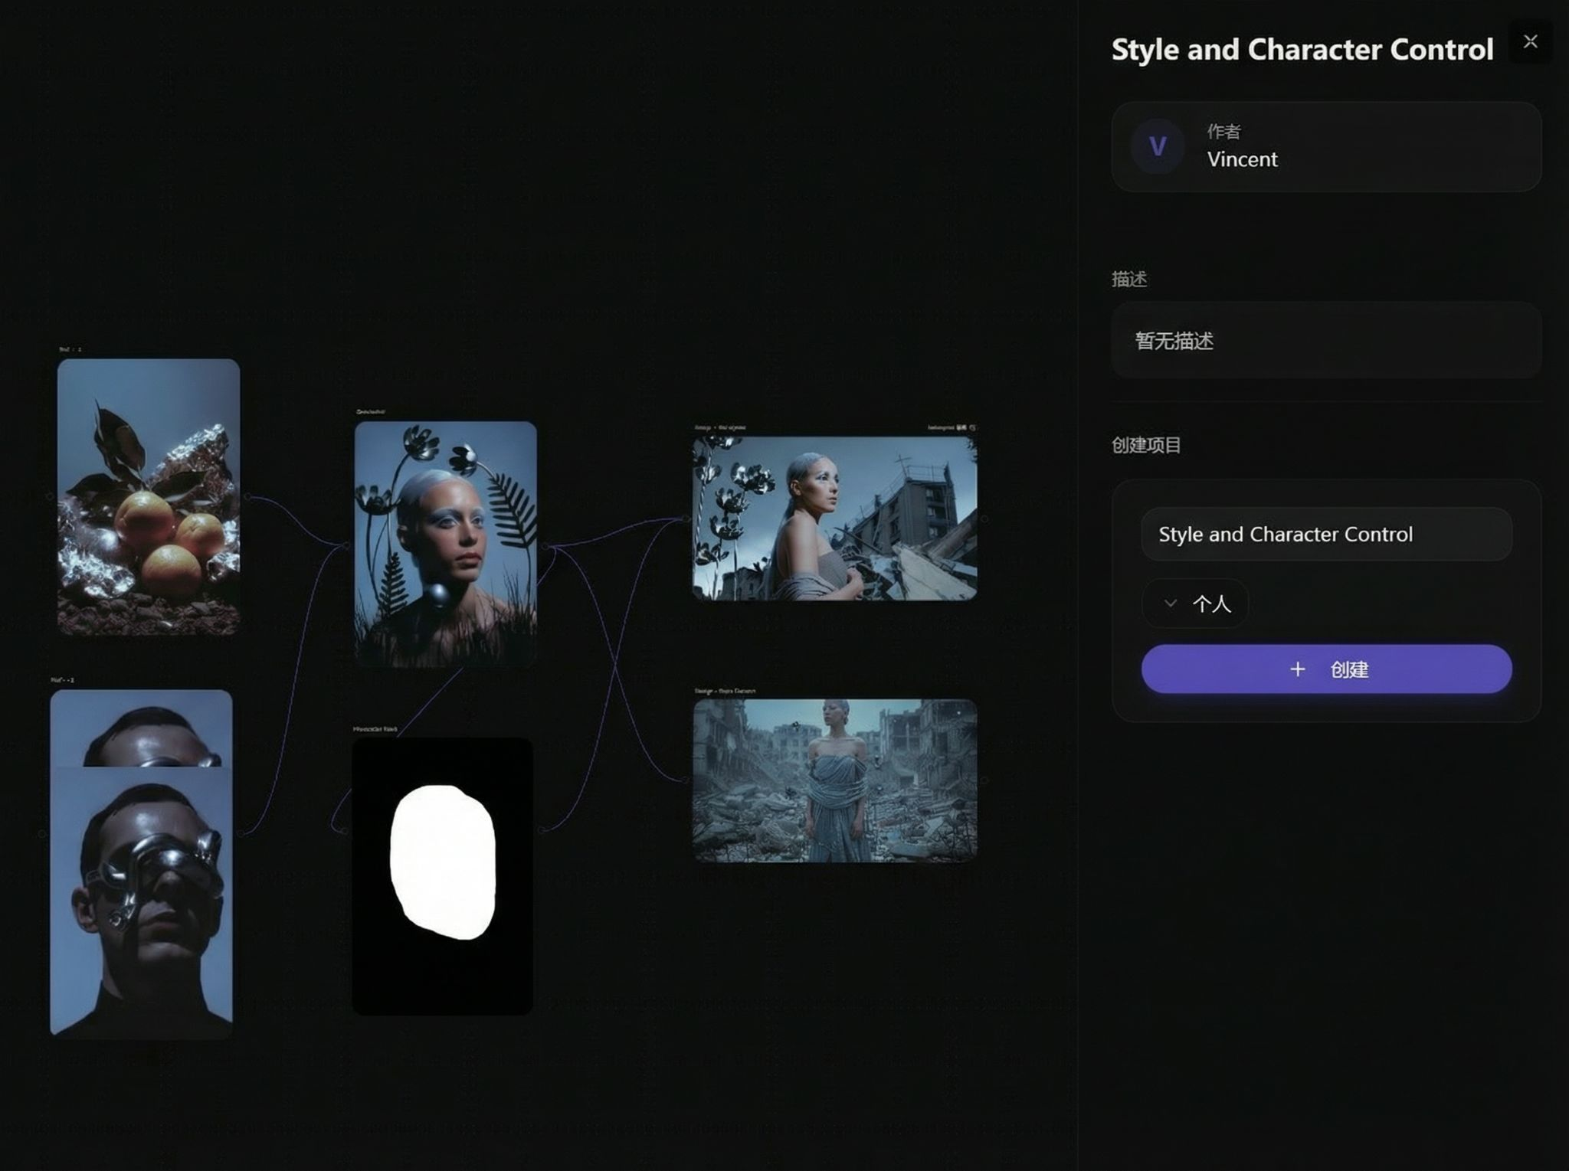Select the woman profile with ruined building node
This screenshot has height=1171, width=1569.
[834, 518]
